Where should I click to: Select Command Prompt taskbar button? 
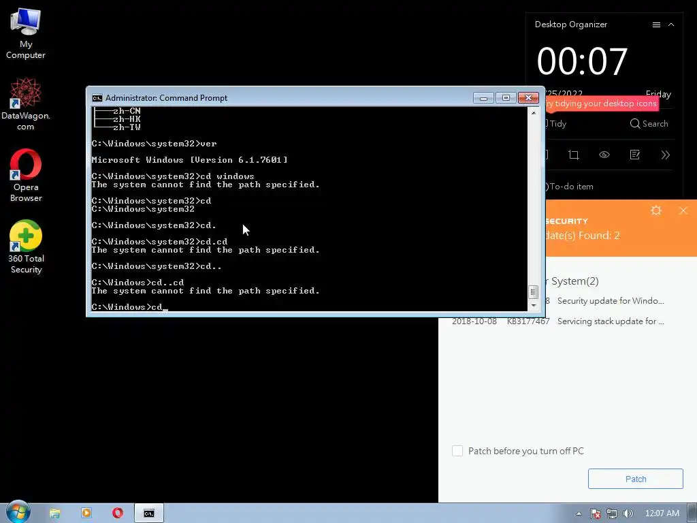pos(149,513)
